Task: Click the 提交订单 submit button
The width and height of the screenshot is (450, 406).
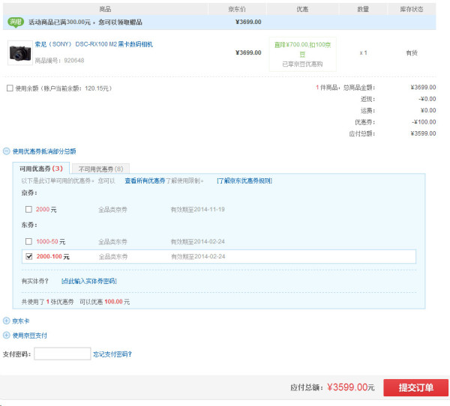Action: pyautogui.click(x=415, y=388)
